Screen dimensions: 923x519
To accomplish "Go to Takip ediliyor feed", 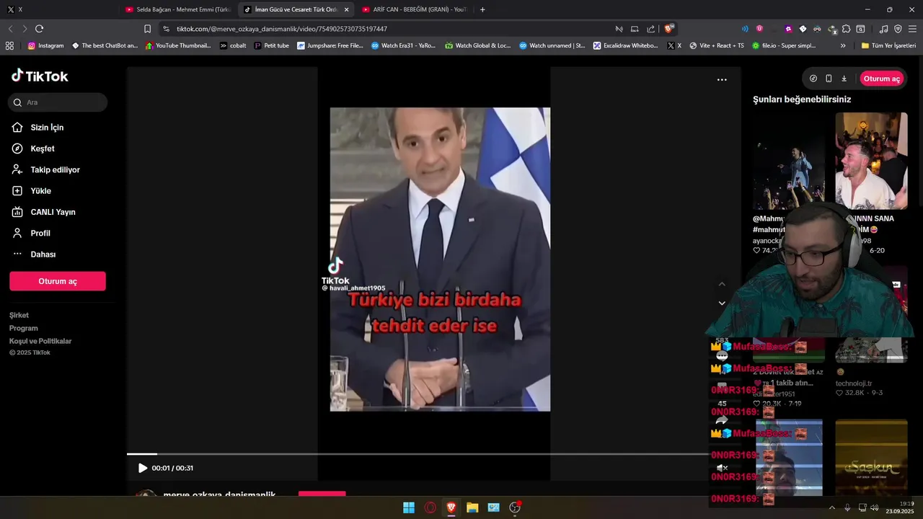I will tap(55, 170).
